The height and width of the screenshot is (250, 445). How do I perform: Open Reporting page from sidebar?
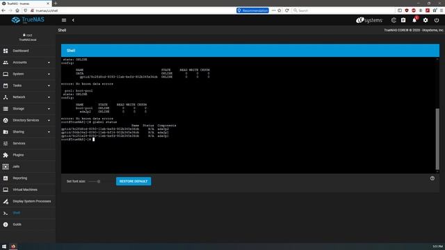(28, 178)
